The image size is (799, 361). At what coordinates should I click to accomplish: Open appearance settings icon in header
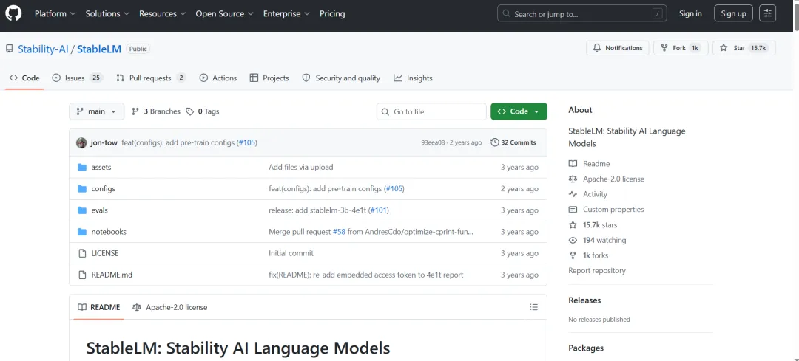[767, 14]
